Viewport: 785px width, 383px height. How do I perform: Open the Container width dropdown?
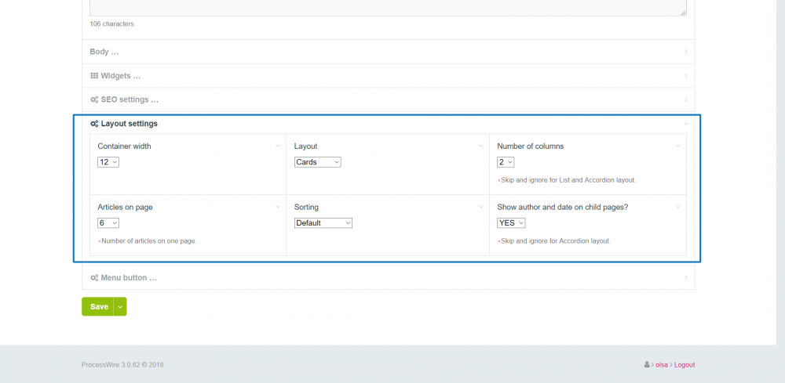click(x=108, y=162)
